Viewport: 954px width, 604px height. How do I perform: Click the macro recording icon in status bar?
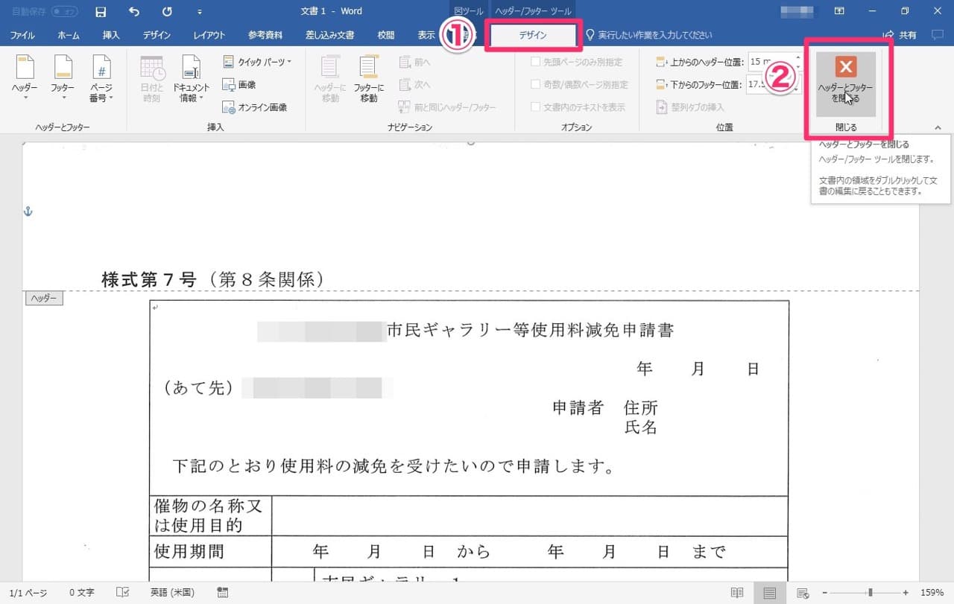[x=222, y=593]
